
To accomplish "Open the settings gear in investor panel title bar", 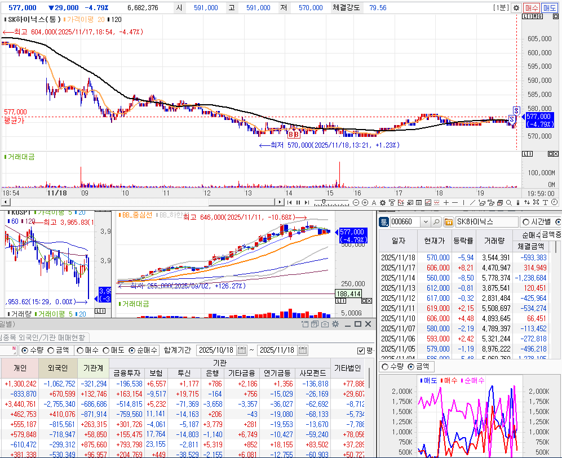I will click(x=335, y=324).
